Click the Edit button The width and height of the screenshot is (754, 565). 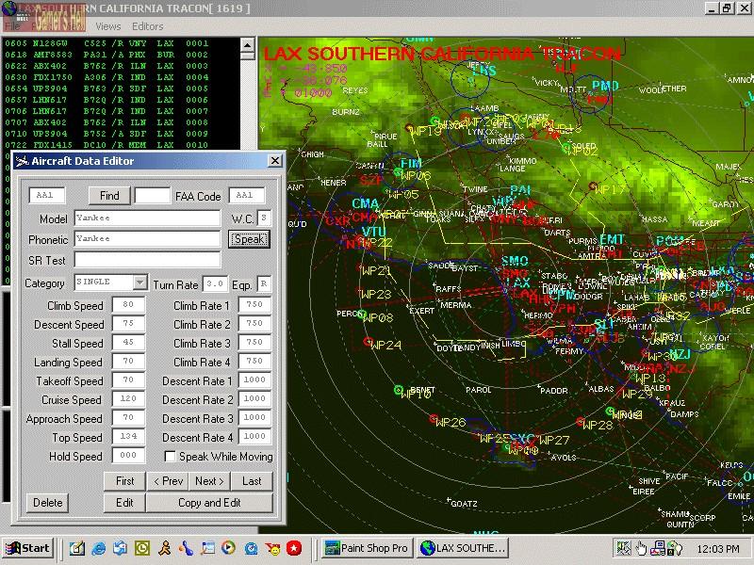point(124,503)
